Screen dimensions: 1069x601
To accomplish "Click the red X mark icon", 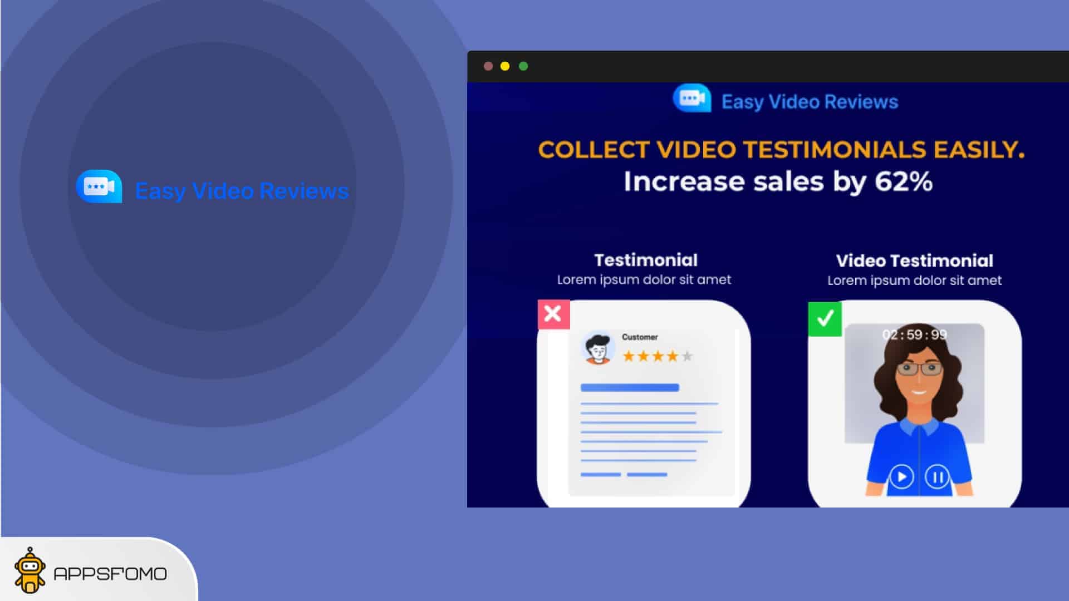I will tap(553, 314).
